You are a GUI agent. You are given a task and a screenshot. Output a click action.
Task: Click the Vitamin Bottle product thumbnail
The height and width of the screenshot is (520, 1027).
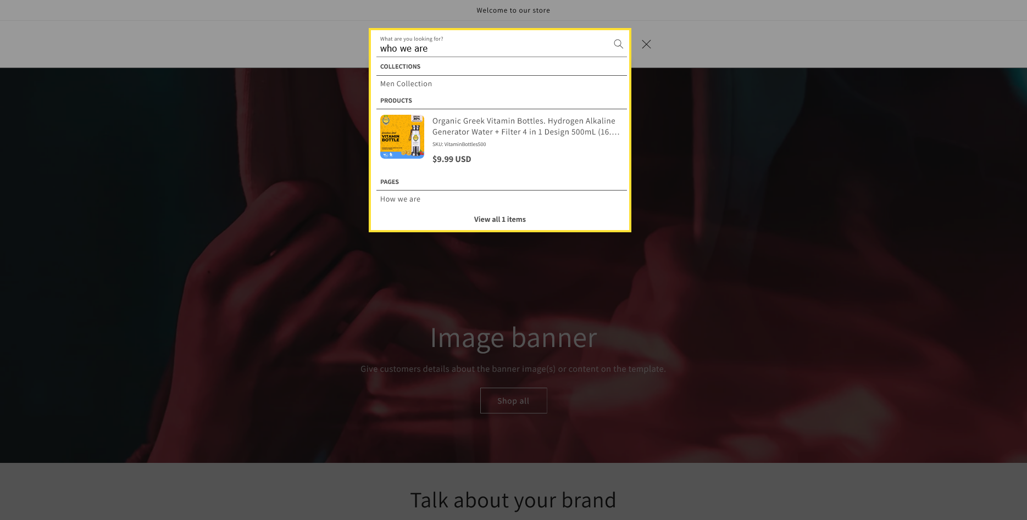pos(402,137)
